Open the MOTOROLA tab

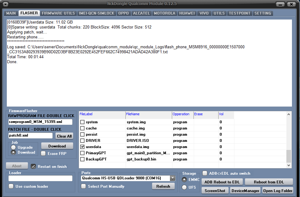pos(164,13)
